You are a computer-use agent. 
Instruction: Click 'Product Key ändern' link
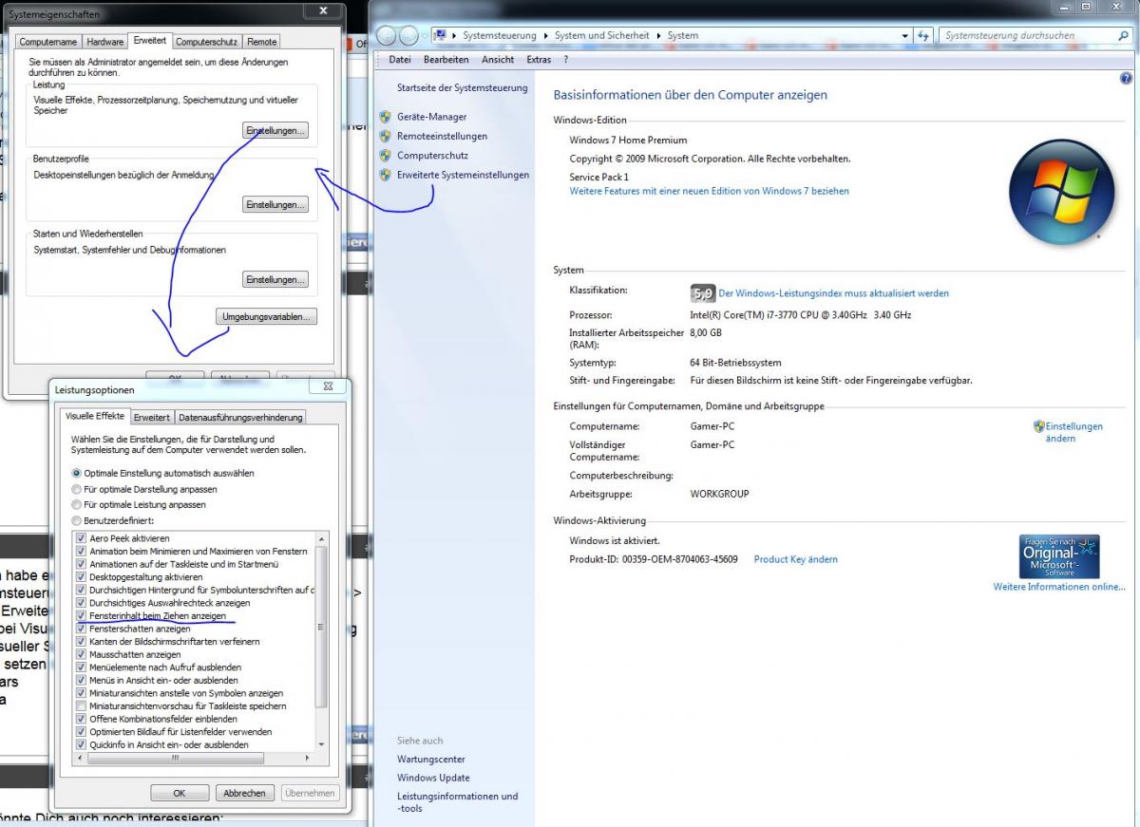pyautogui.click(x=796, y=559)
